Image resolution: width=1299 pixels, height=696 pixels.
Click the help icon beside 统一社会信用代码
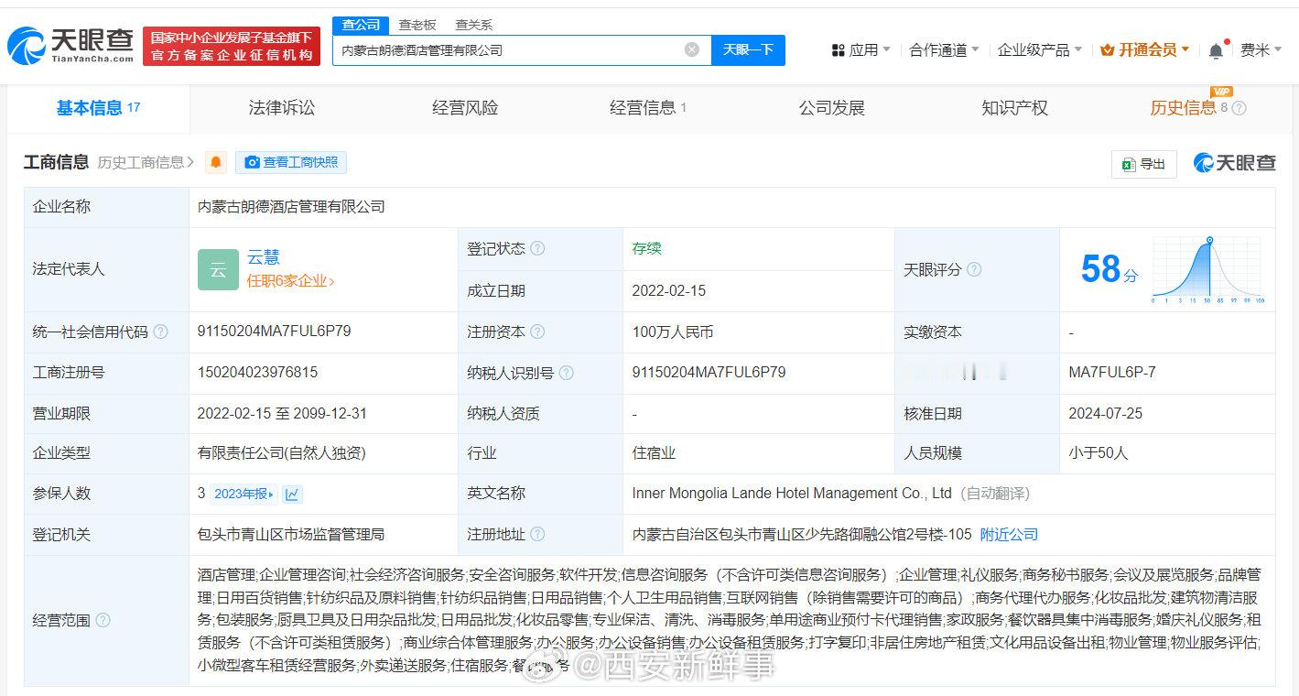point(161,332)
